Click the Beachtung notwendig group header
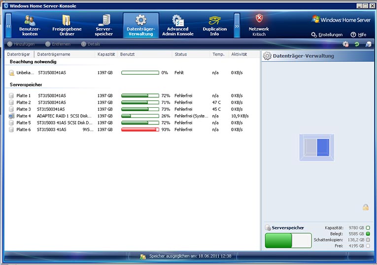The image size is (377, 265). tap(33, 61)
